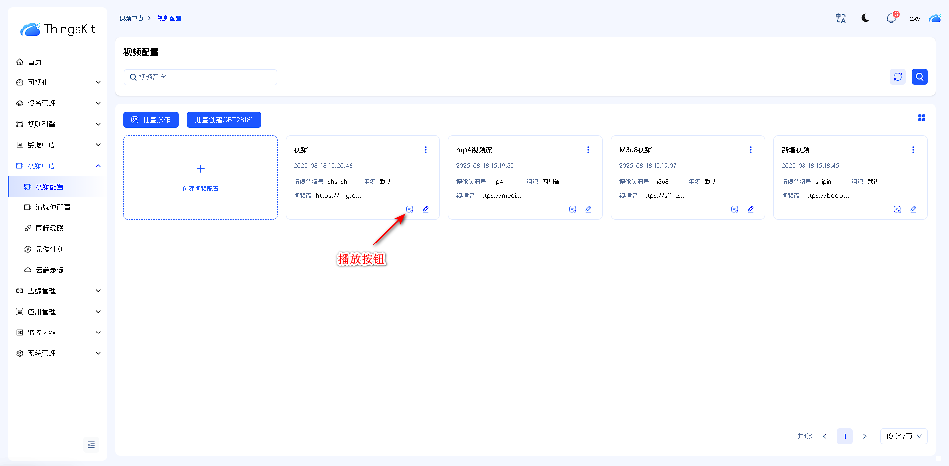949x466 pixels.
Task: Open the notification bell
Action: 891,19
